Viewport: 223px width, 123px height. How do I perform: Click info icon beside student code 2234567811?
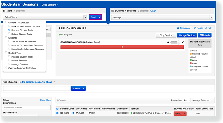[x=73, y=113]
